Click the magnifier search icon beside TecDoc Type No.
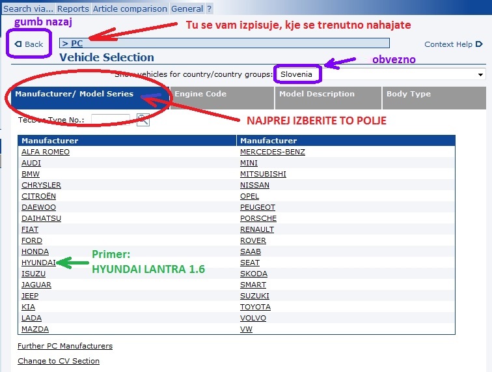492x372 pixels. point(143,120)
